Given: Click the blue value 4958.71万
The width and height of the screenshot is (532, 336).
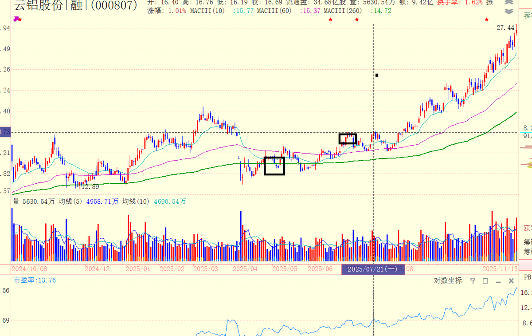Looking at the screenshot, I should tap(102, 202).
